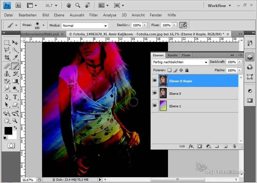Select the 3D Rotate tool
The width and height of the screenshot is (257, 183).
(x=6, y=113)
